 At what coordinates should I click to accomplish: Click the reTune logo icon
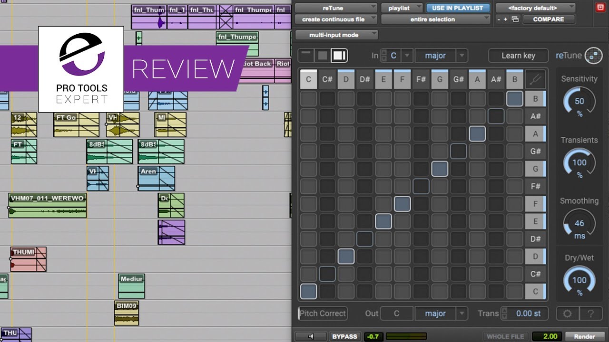pos(593,56)
